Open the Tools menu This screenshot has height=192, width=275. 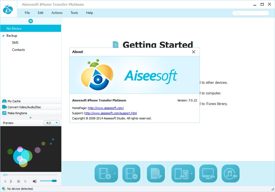(x=74, y=13)
